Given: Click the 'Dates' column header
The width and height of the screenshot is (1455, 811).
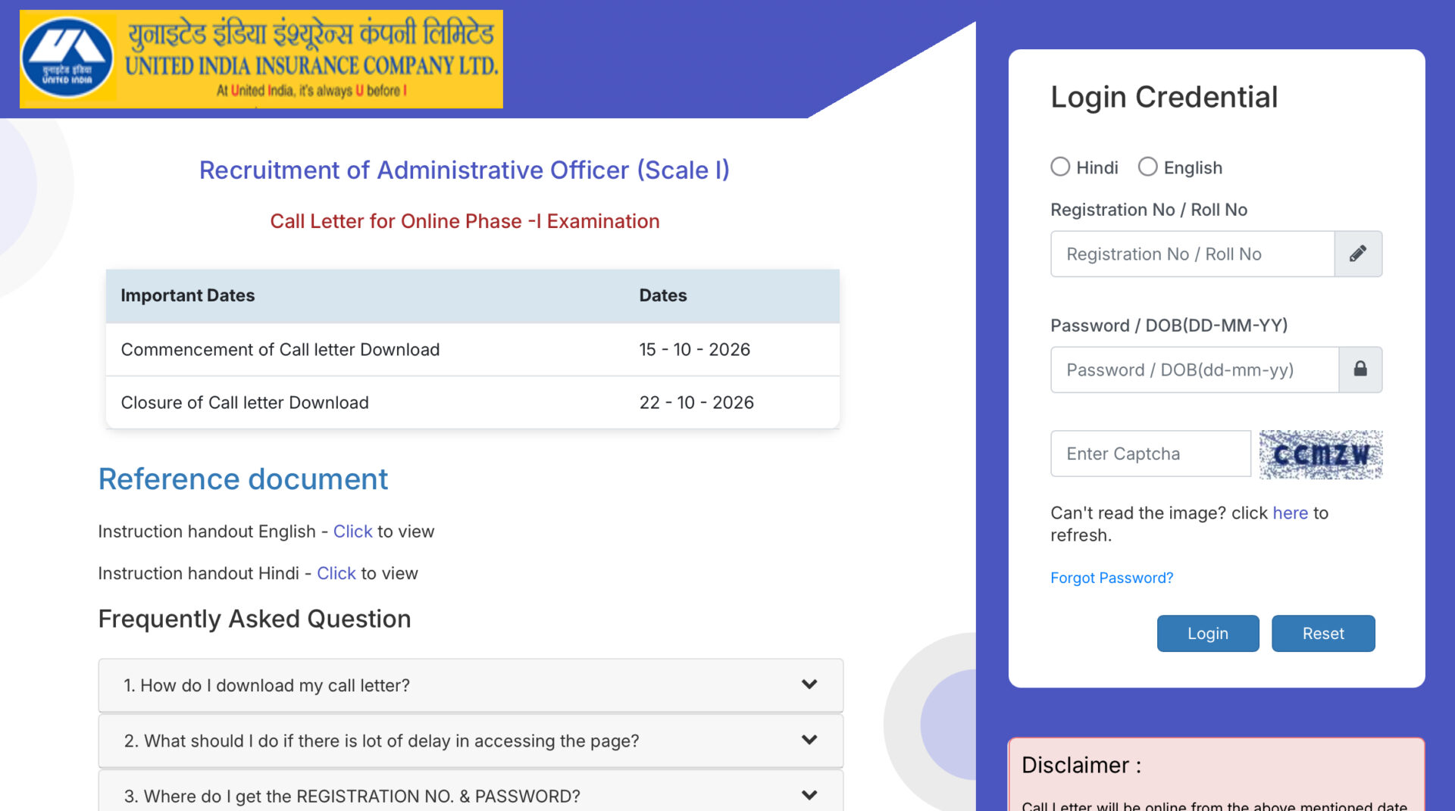Looking at the screenshot, I should coord(663,295).
